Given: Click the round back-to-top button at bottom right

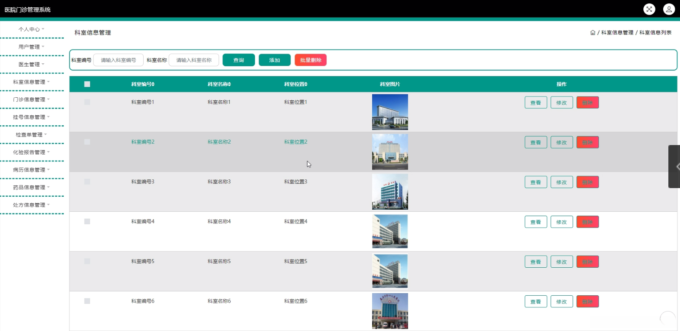Looking at the screenshot, I should tap(668, 319).
